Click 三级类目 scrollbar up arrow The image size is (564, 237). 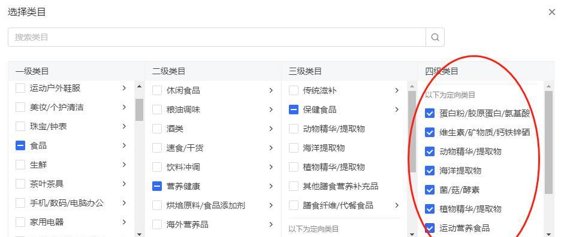click(x=412, y=87)
